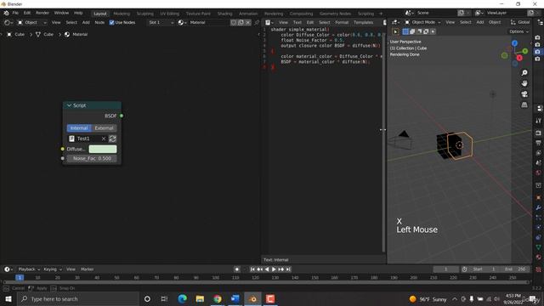Click the Material breadcrumb in the node editor

(x=76, y=34)
